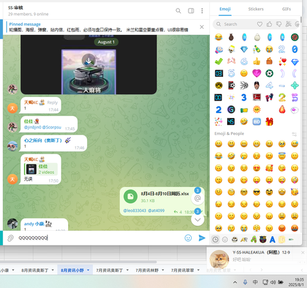Image resolution: width=307 pixels, height=288 pixels.
Task: Select smiley emoji category in bottom bar
Action: [225, 239]
